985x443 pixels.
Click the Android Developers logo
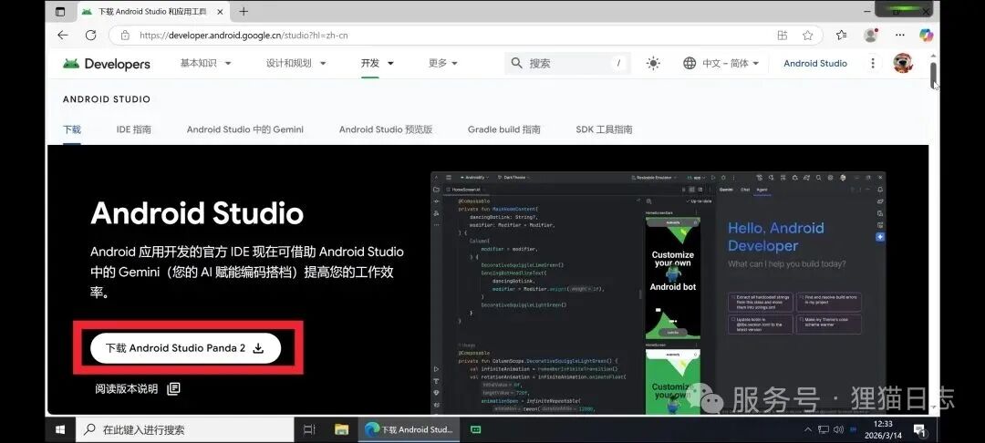click(x=106, y=64)
